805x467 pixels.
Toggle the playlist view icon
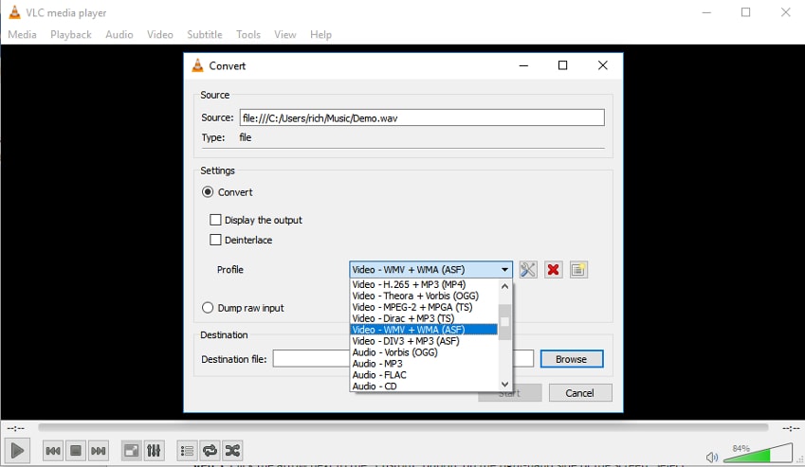(188, 451)
